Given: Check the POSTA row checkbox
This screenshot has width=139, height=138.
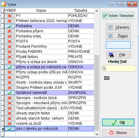Looking at the screenshot, I should pyautogui.click(x=10, y=41).
